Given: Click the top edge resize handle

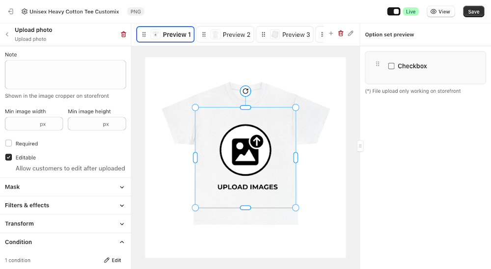Looking at the screenshot, I should tap(245, 108).
